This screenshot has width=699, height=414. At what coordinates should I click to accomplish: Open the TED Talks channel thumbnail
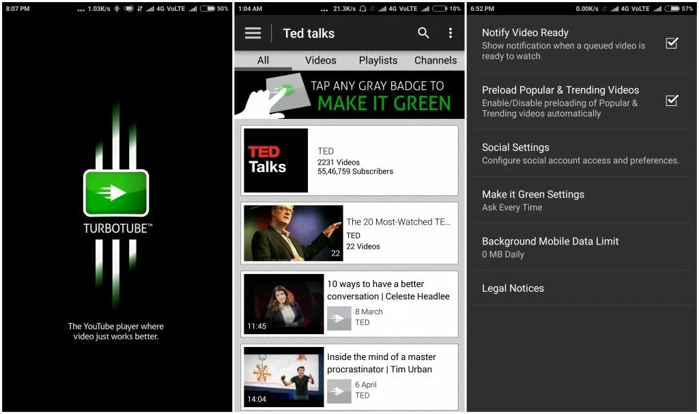pyautogui.click(x=276, y=161)
